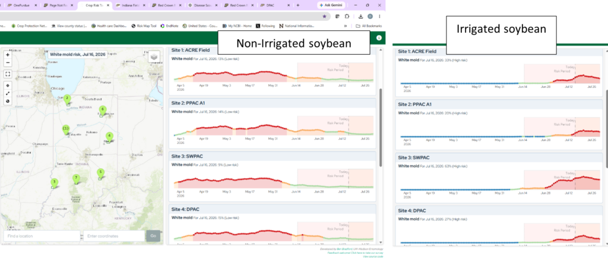
Task: Zoom out on the map
Action: [x=8, y=62]
